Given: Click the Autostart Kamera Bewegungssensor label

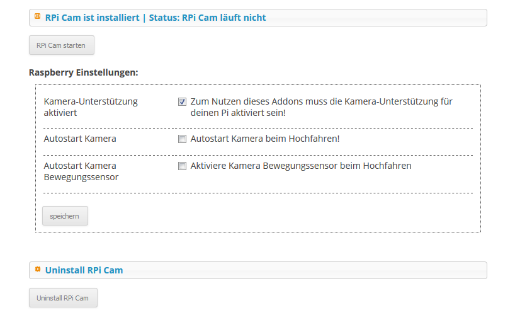Looking at the screenshot, I should pos(81,171).
